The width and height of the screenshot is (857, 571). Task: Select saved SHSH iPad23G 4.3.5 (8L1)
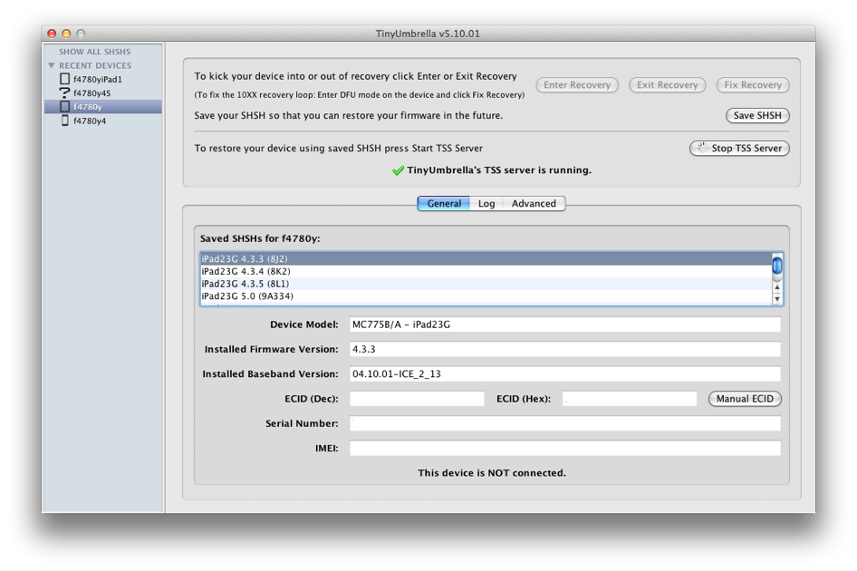tap(486, 284)
